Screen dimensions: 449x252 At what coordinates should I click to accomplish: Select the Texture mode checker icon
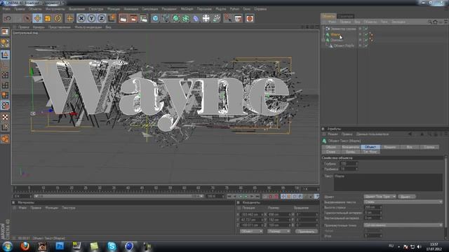point(5,117)
